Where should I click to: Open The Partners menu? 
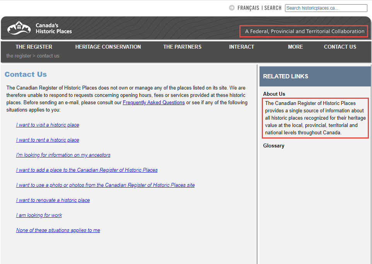(x=182, y=47)
